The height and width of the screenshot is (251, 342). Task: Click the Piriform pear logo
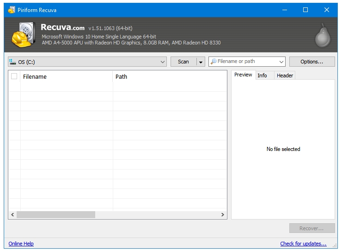click(x=323, y=35)
